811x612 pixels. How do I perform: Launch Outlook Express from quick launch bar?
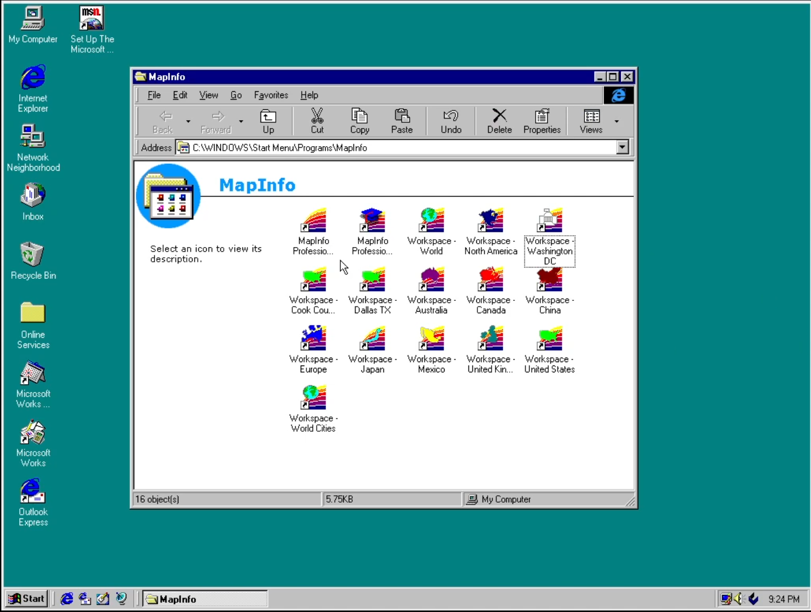(85, 598)
